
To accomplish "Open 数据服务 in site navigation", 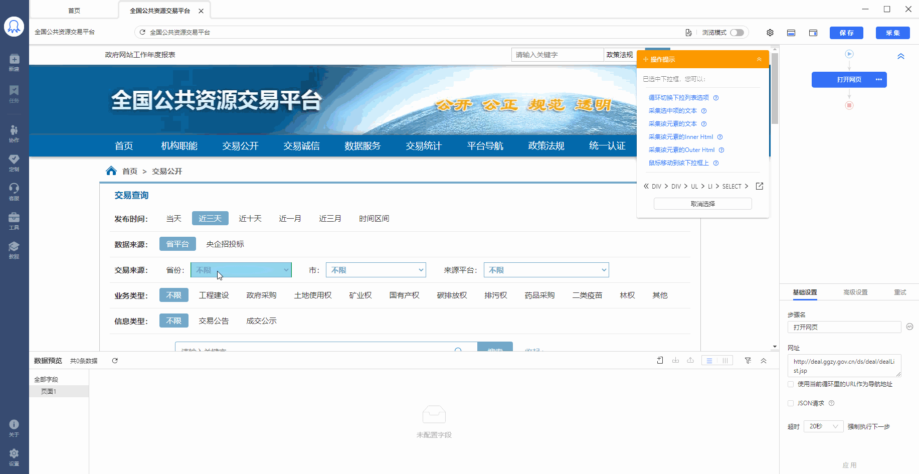I will click(362, 146).
